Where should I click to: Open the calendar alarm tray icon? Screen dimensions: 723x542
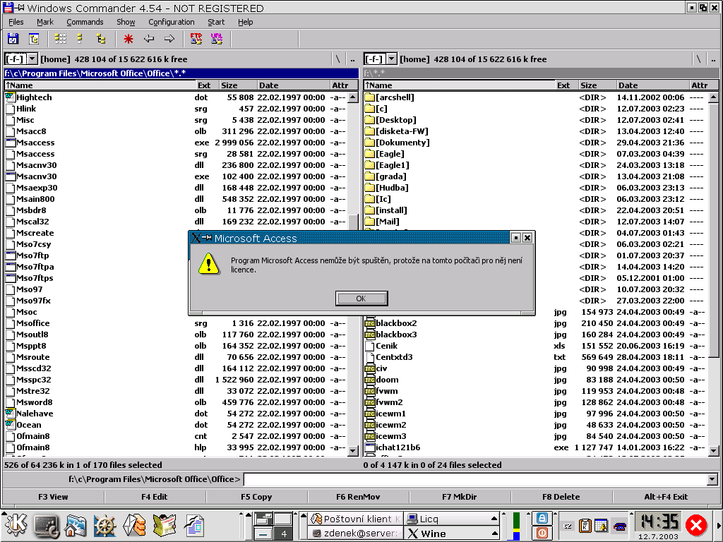pos(601,525)
